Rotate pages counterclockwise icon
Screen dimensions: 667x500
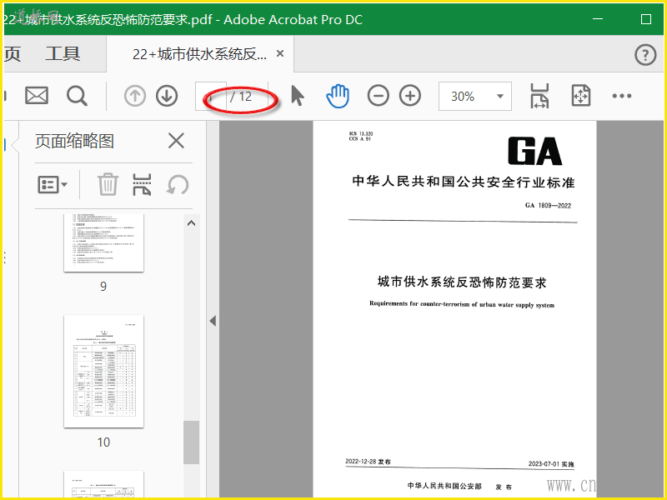point(178,185)
